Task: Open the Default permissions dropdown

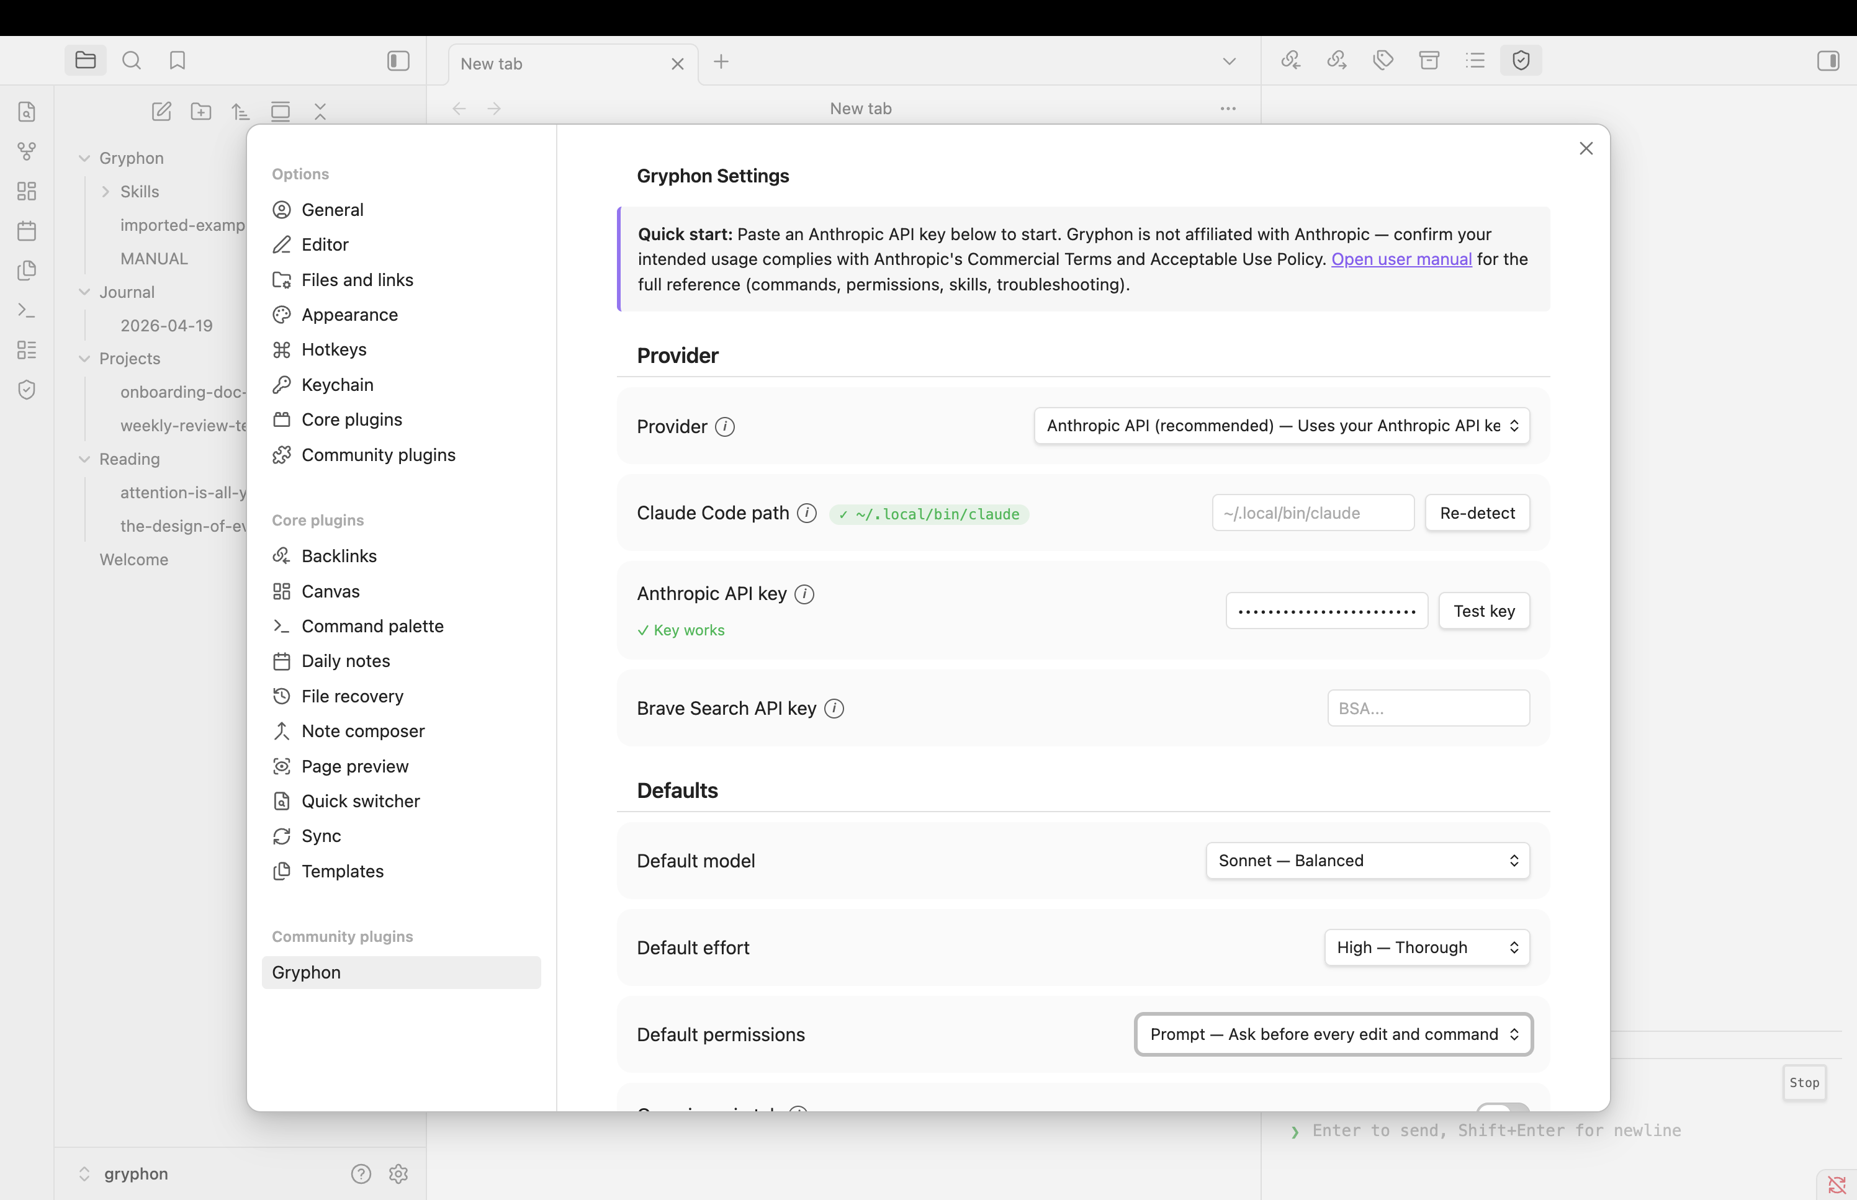Action: coord(1334,1034)
